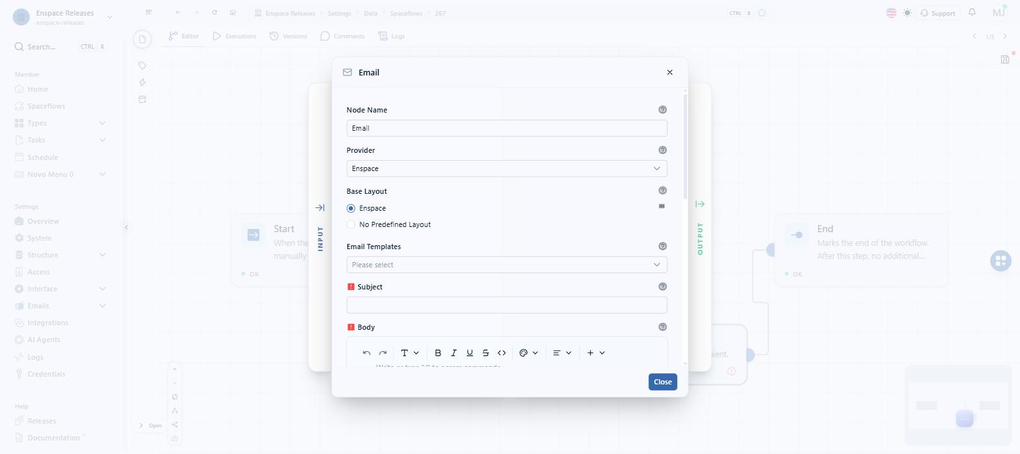
Task: Open the plus insert dropdown
Action: (x=596, y=353)
